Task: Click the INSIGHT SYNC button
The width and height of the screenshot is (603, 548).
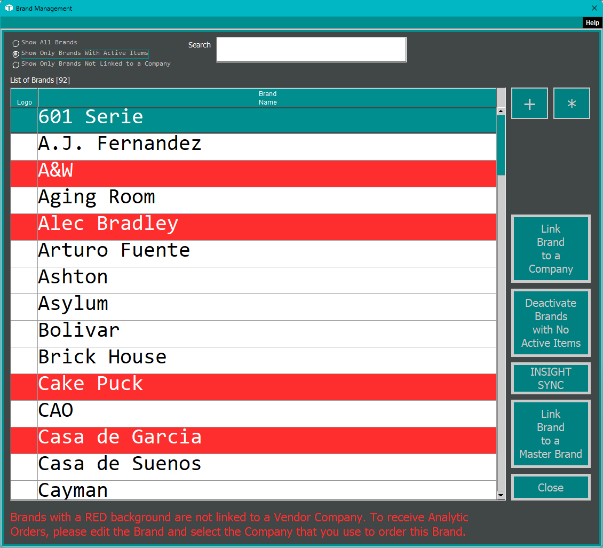Action: (551, 378)
